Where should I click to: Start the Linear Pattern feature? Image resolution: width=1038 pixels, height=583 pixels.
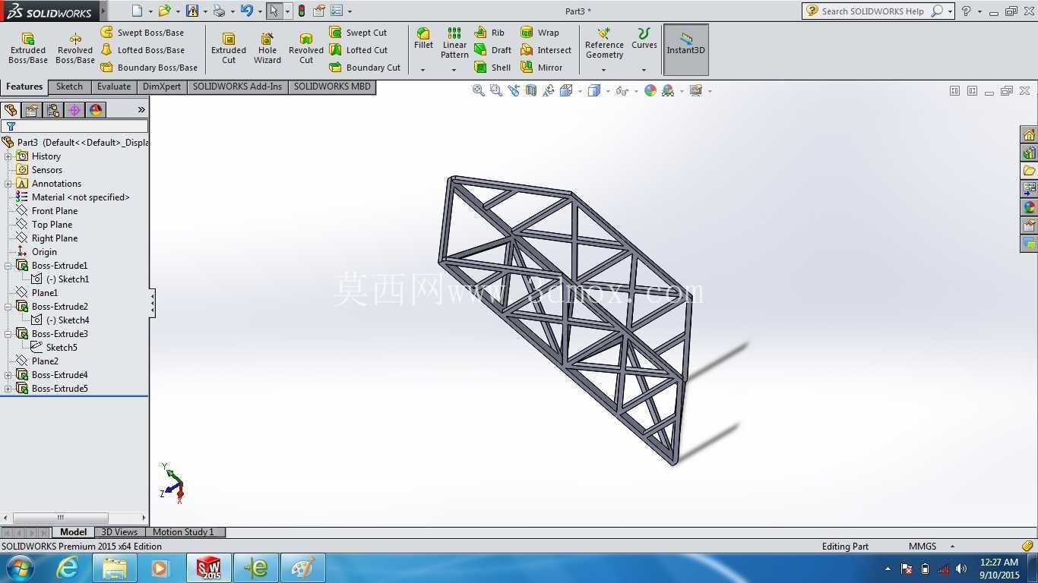click(454, 43)
